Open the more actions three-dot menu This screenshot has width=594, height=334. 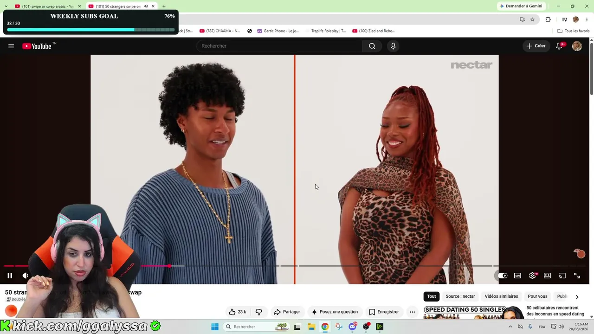[412, 312]
